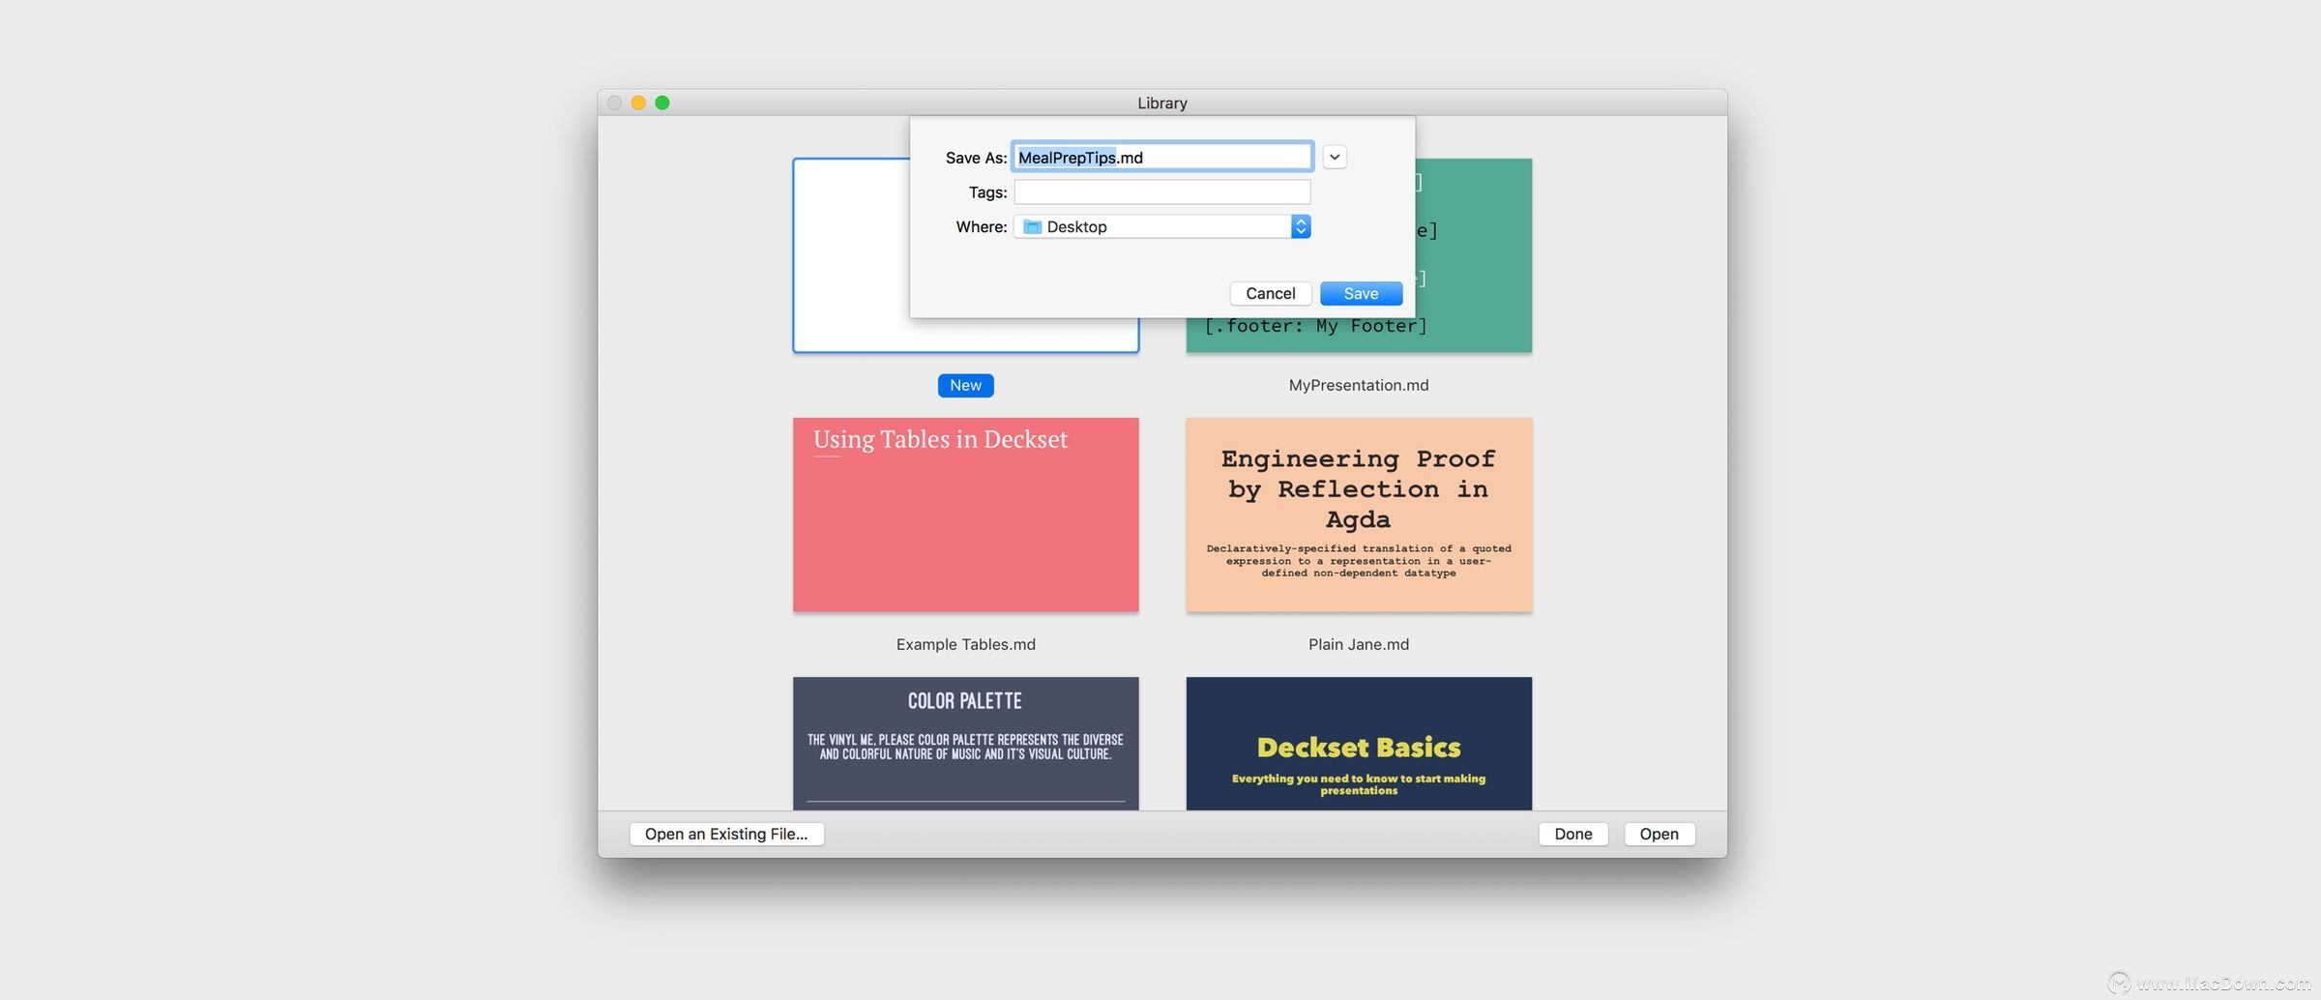Click the Open button
This screenshot has height=1000, width=2321.
1659,834
